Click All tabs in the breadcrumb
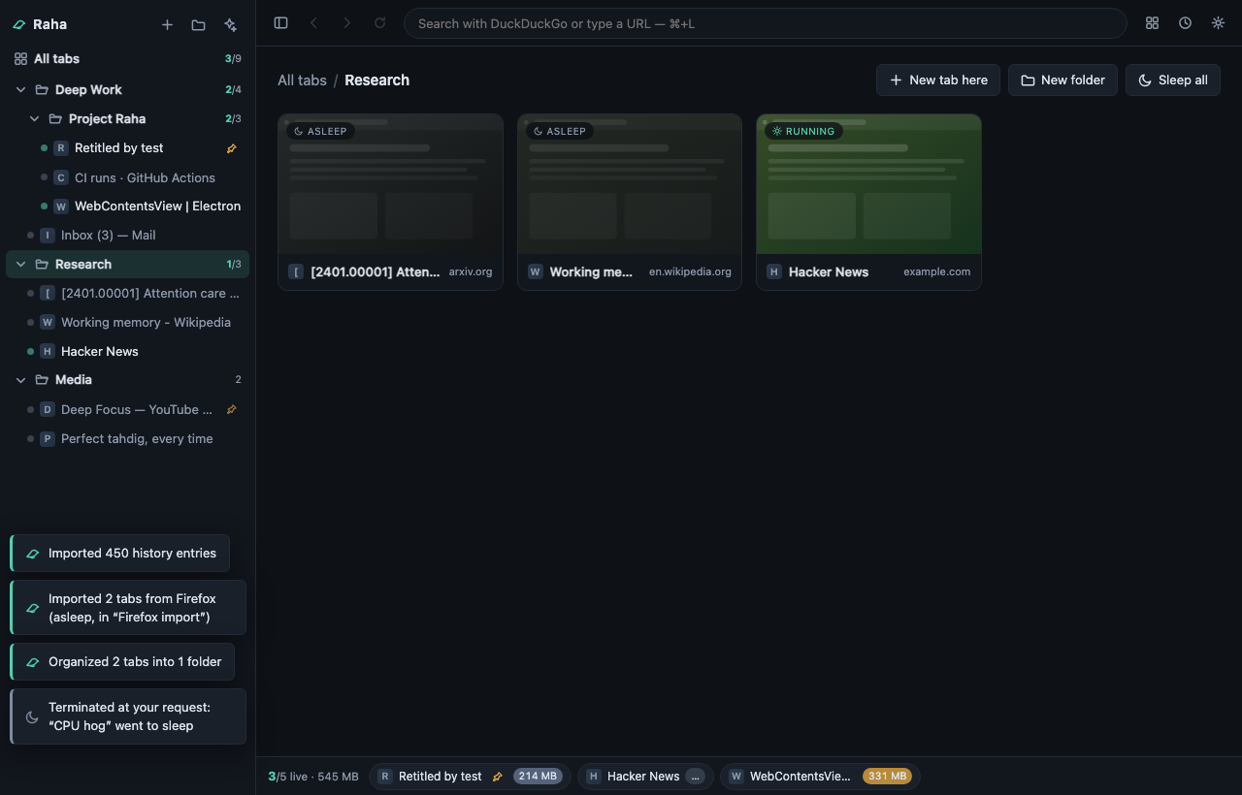 (x=302, y=80)
